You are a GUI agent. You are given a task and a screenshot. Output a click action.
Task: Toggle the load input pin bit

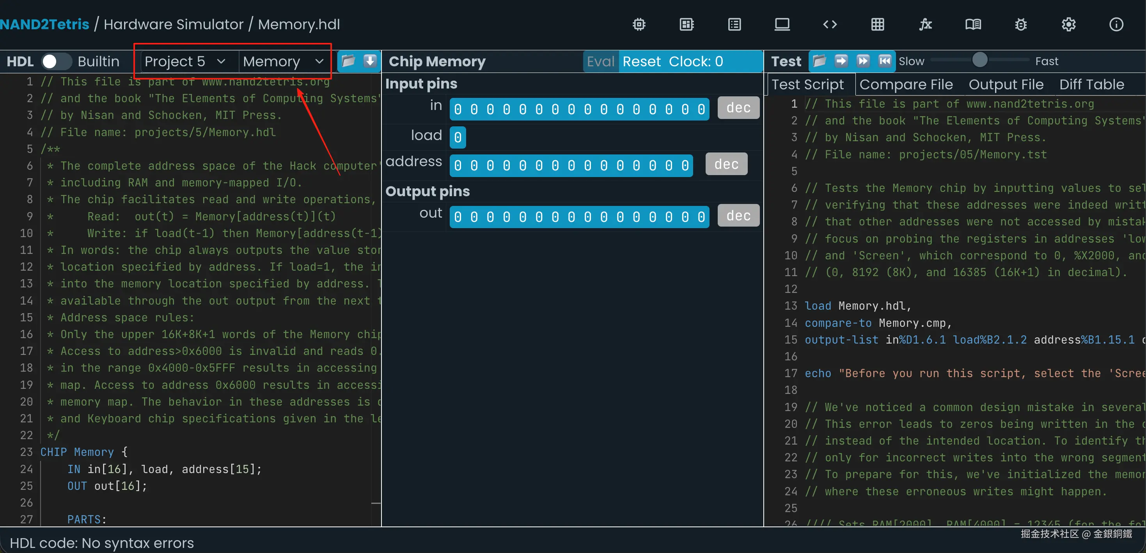(x=458, y=137)
